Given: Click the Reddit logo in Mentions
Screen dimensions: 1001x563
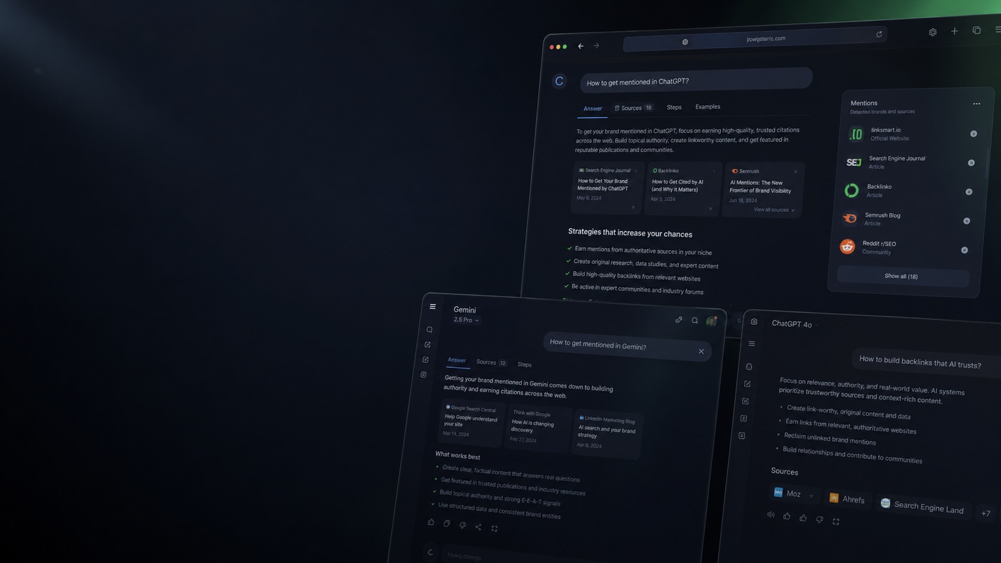Looking at the screenshot, I should (847, 246).
